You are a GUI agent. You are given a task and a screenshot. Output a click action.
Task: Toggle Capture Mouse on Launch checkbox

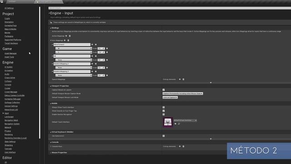coord(164,90)
